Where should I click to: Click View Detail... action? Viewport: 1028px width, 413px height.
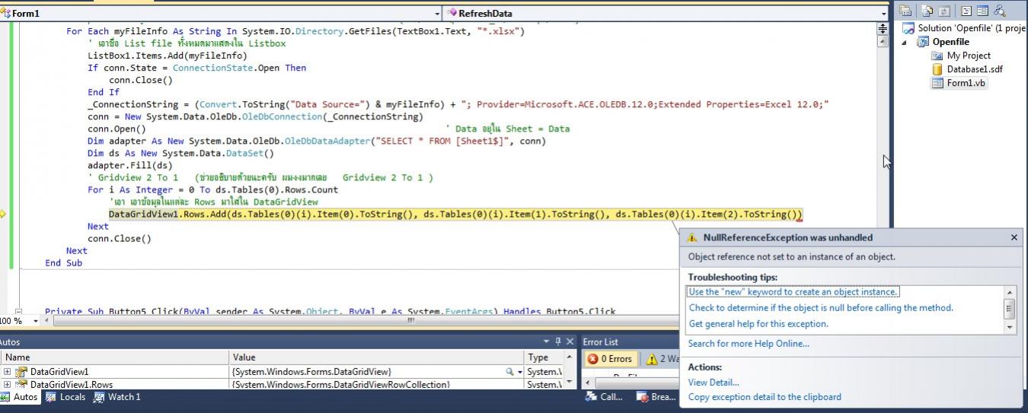(x=714, y=383)
